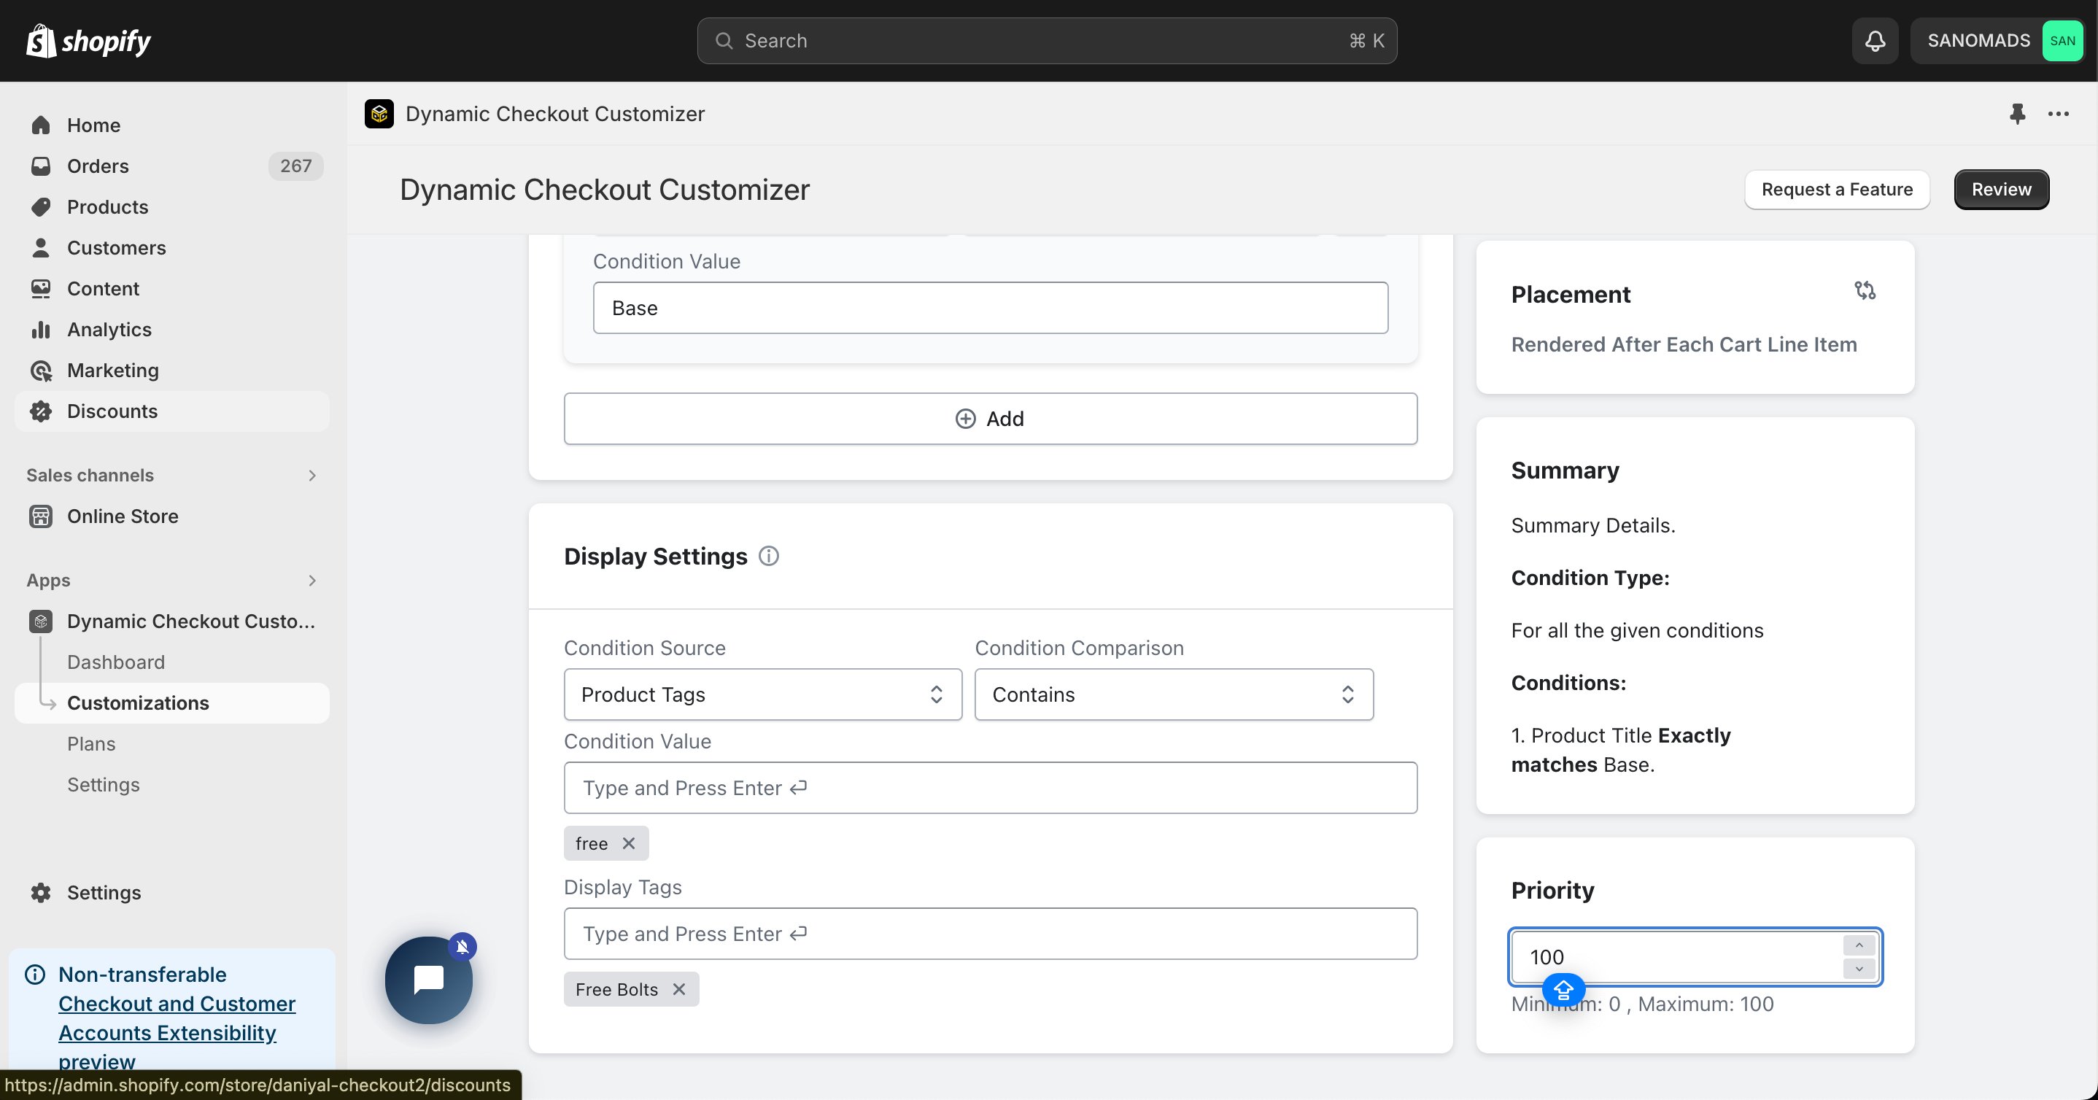2098x1100 pixels.
Task: Pin the Dynamic Checkout Customizer app
Action: 2016,114
